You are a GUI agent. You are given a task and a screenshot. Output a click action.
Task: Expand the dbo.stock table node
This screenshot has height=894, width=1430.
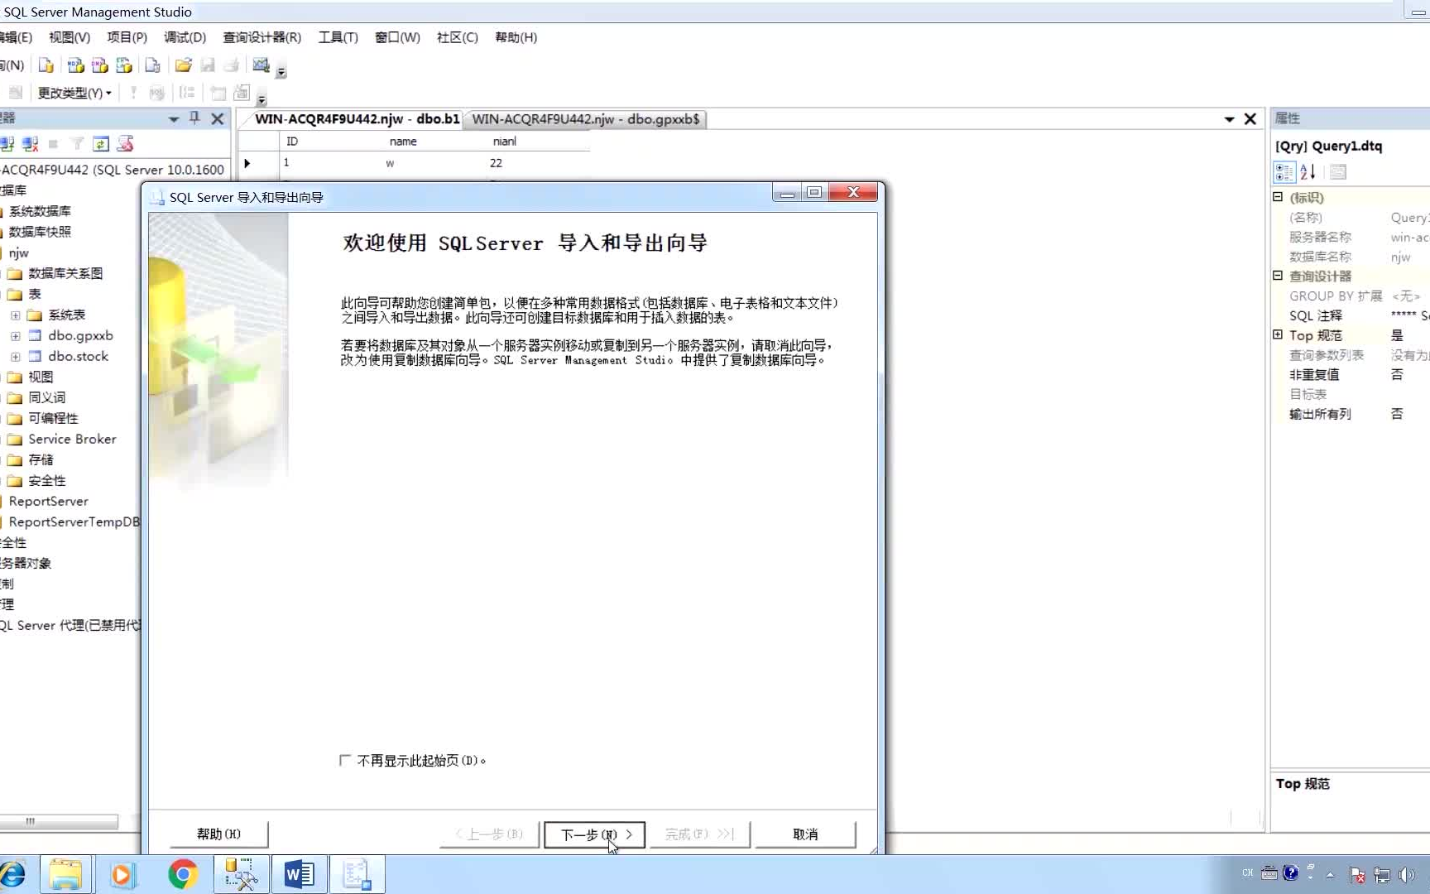(15, 357)
